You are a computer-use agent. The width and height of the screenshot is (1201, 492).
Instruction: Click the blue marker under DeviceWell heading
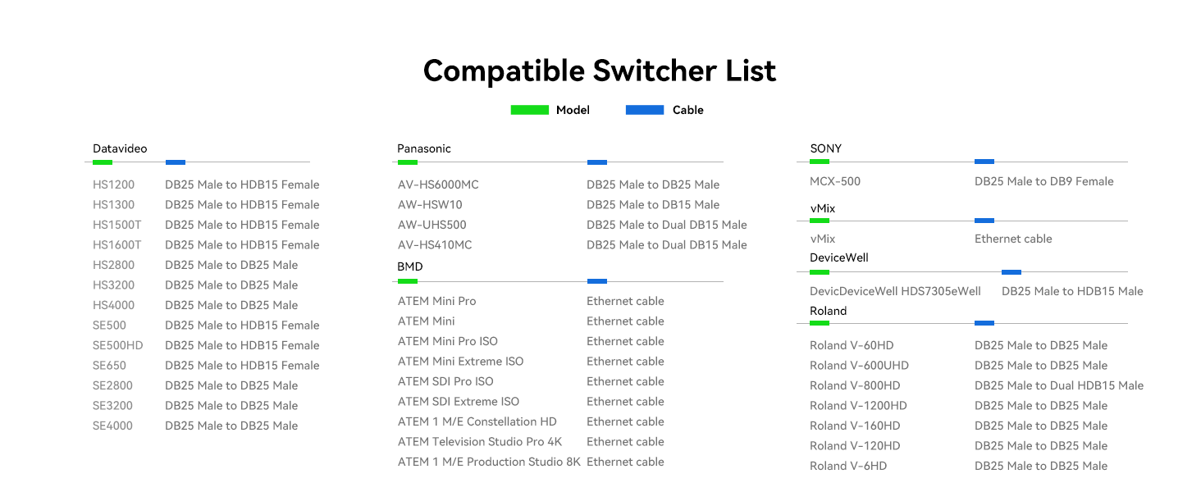(1011, 272)
